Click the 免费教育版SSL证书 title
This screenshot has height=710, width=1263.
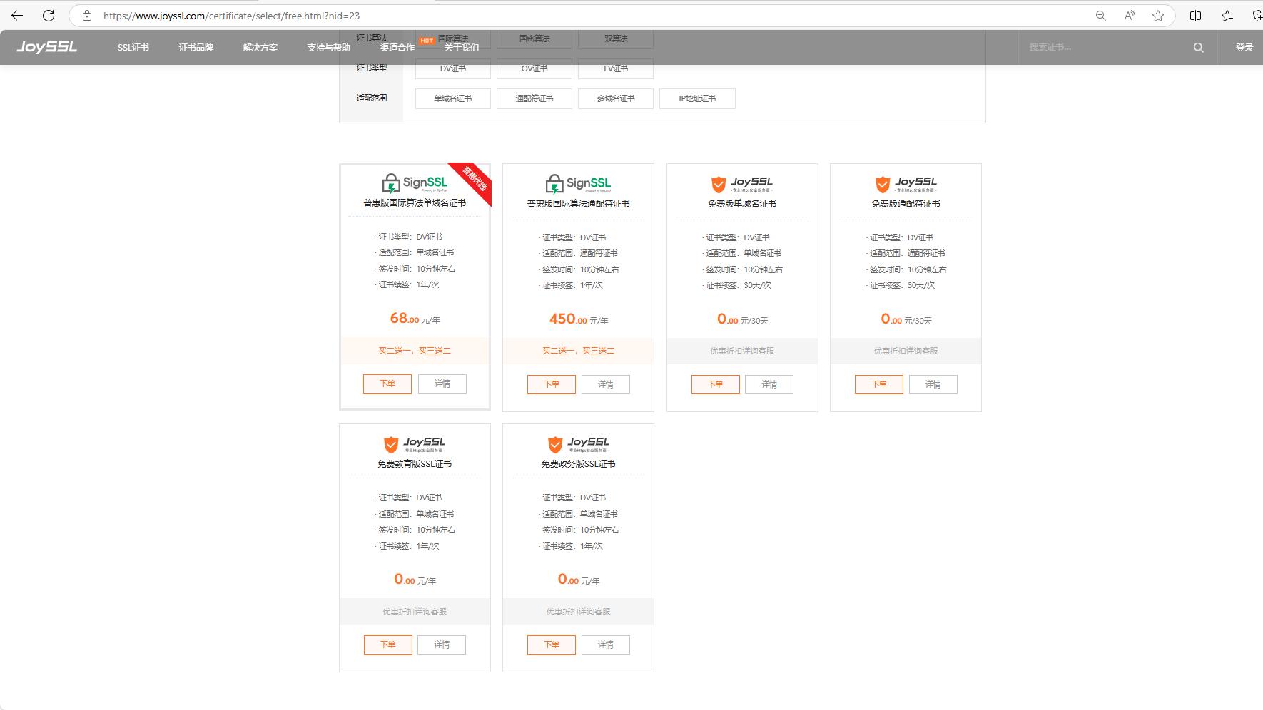(415, 464)
